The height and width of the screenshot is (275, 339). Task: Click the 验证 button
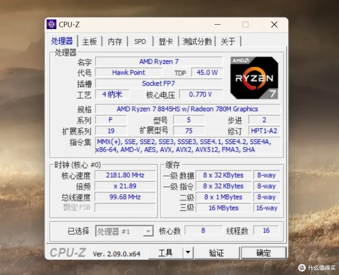pos(217,253)
